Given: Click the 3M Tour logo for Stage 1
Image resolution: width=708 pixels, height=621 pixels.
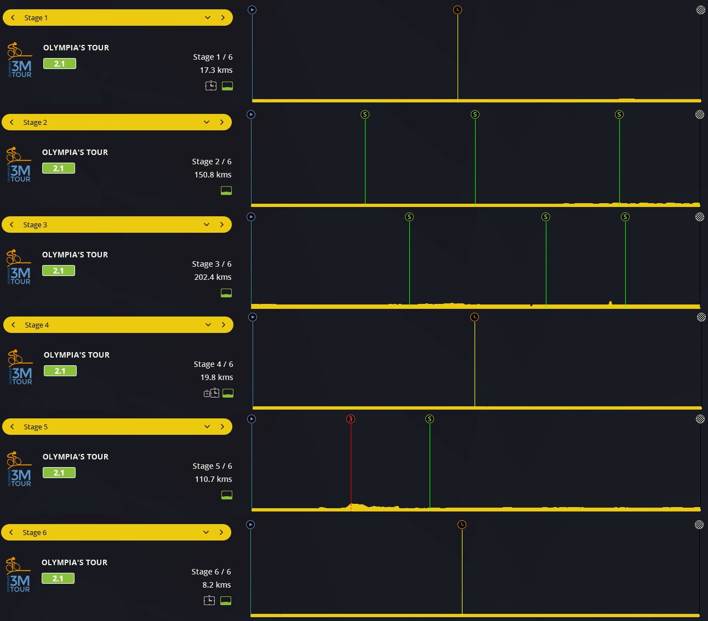Looking at the screenshot, I should tap(20, 60).
